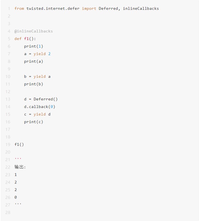Click 'yield' in the 'b = yield a' line
This screenshot has height=221, width=199.
40,76
